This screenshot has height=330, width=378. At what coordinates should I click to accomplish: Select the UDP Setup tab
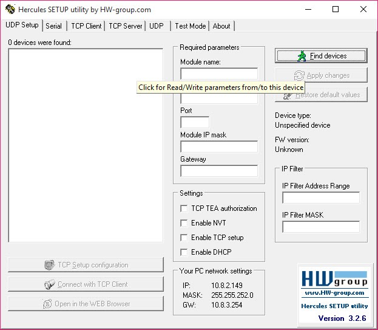[22, 25]
